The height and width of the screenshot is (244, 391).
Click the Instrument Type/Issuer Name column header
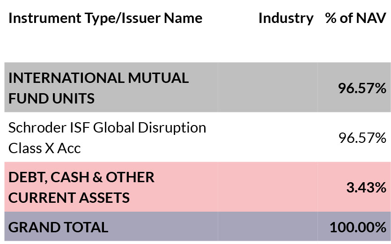coord(105,18)
